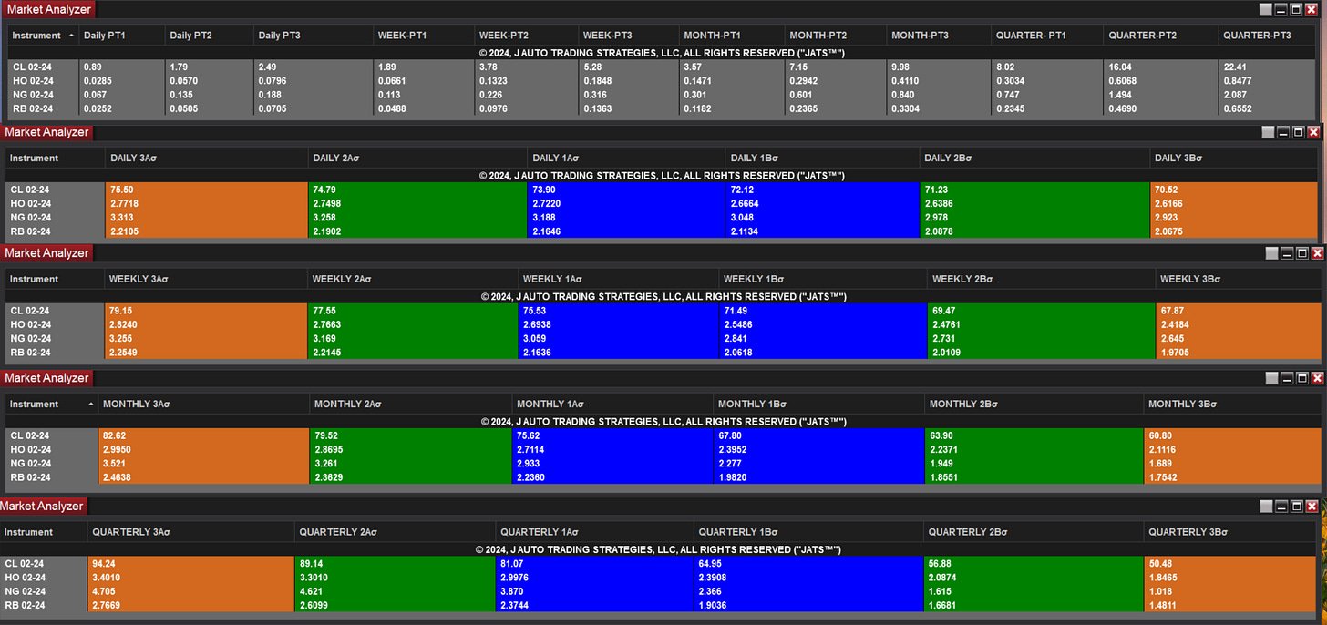
Task: Select the MONTHLY 1Aσ column header
Action: click(612, 404)
